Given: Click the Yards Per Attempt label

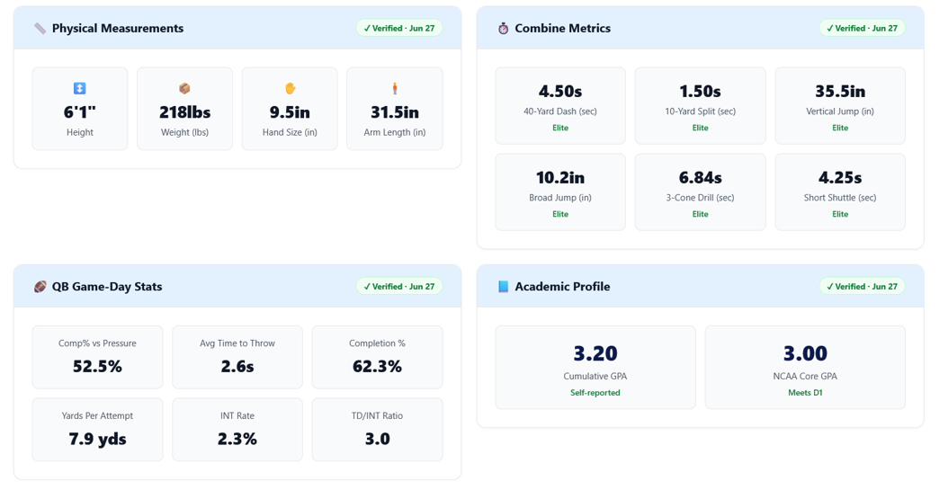Looking at the screenshot, I should (x=98, y=415).
